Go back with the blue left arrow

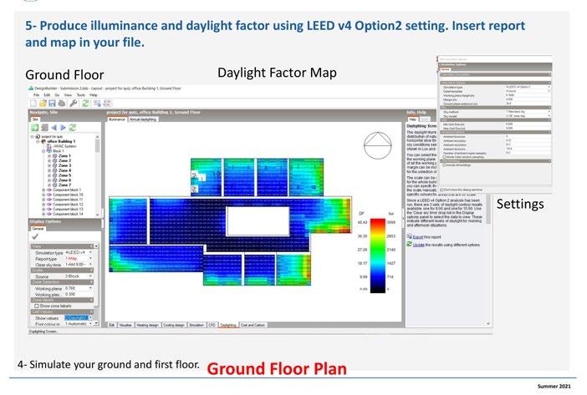coord(54,128)
